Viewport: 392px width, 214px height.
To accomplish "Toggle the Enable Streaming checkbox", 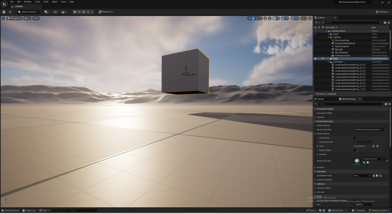I will (x=354, y=126).
